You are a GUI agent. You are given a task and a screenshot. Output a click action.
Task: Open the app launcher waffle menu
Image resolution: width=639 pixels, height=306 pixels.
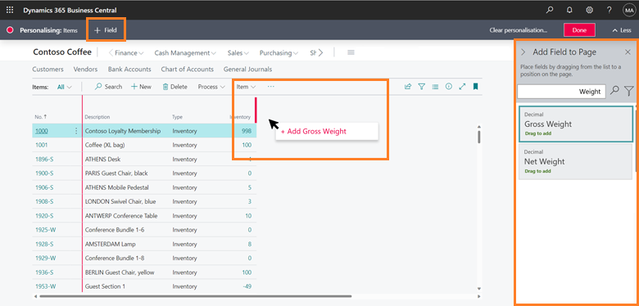[10, 10]
